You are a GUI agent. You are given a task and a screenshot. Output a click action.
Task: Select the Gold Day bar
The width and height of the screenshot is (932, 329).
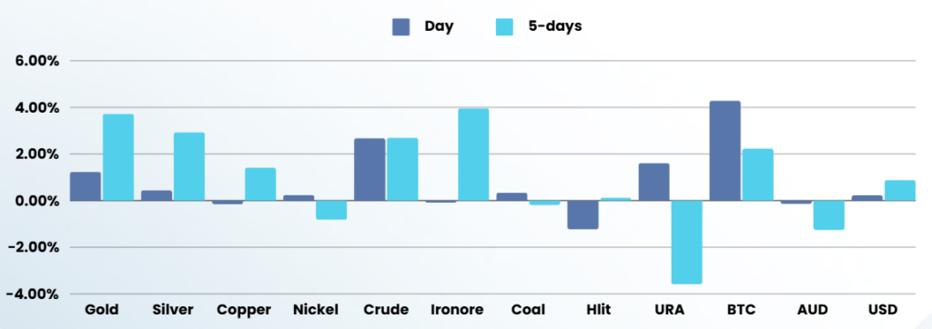[x=86, y=186]
